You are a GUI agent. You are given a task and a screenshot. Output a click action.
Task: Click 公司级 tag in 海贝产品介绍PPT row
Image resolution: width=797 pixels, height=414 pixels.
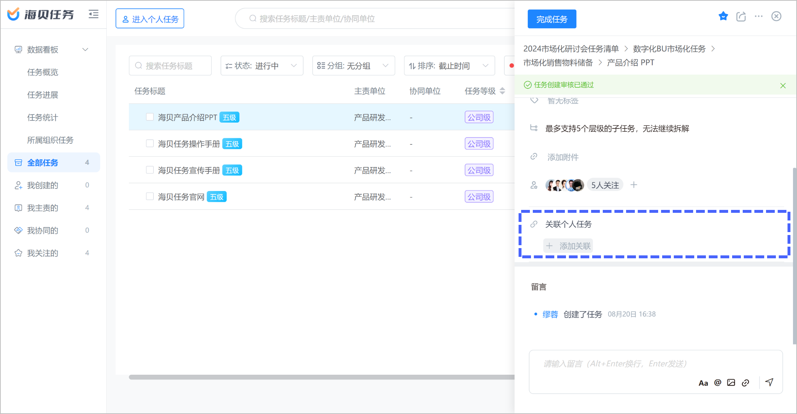tap(479, 117)
